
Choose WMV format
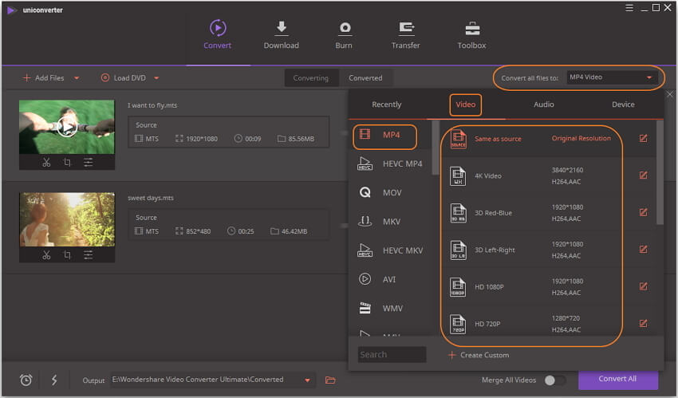[390, 309]
